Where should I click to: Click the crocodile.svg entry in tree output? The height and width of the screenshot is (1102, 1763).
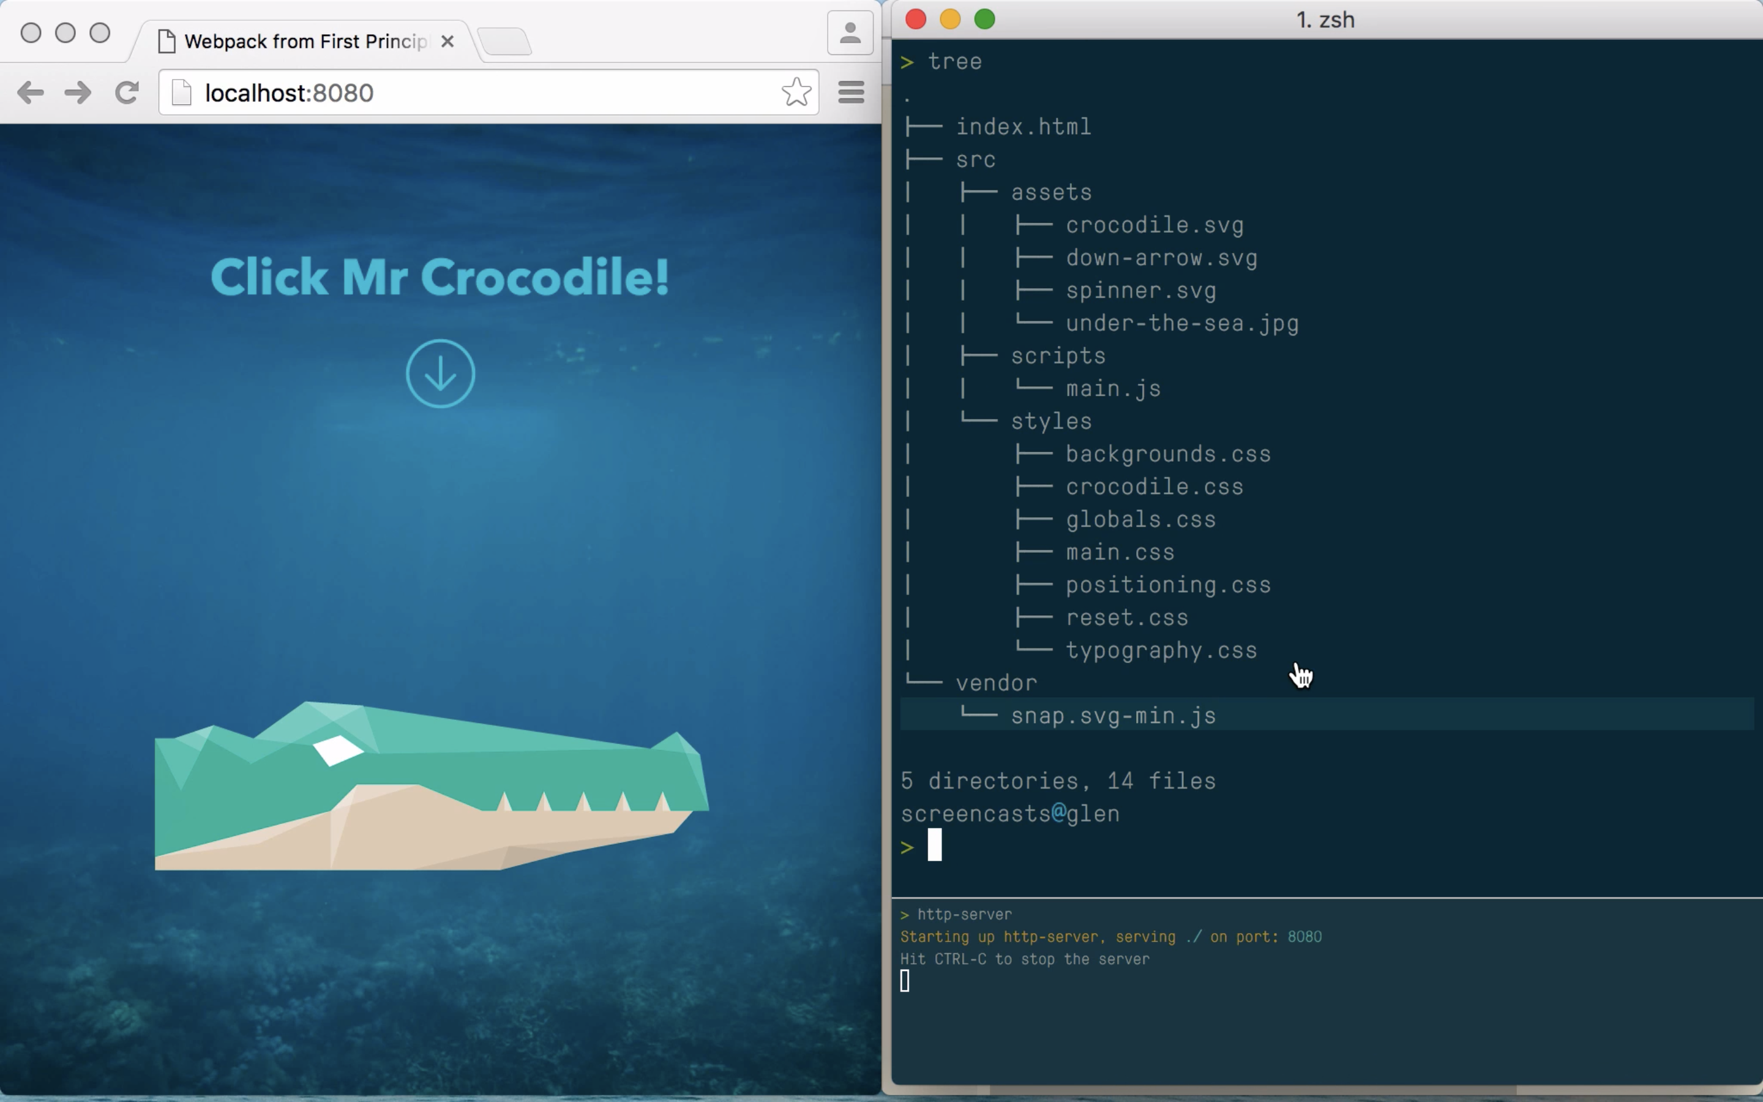pyautogui.click(x=1155, y=225)
